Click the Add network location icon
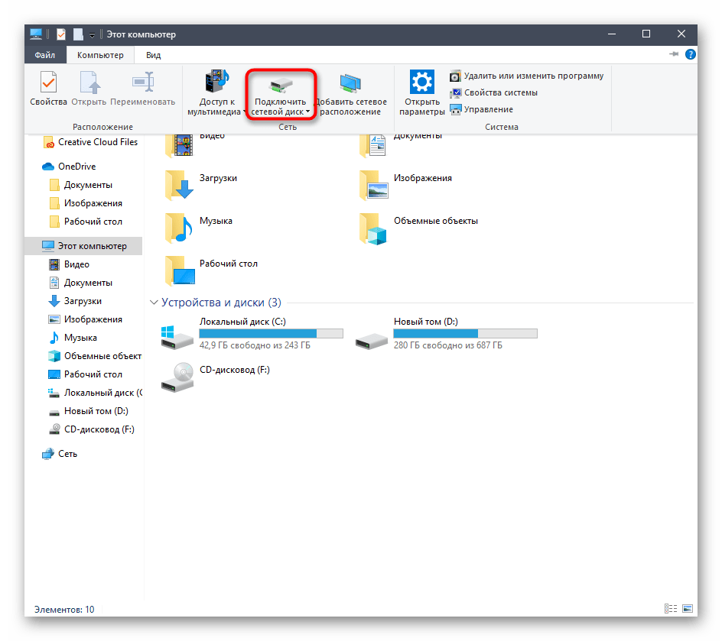The image size is (722, 641). [350, 83]
